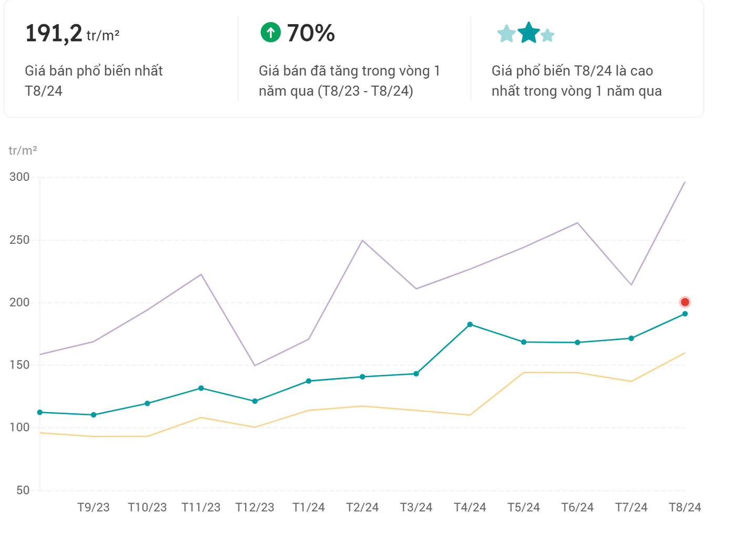730x533 pixels.
Task: Pick the teal data point for T6/24
Action: click(578, 343)
